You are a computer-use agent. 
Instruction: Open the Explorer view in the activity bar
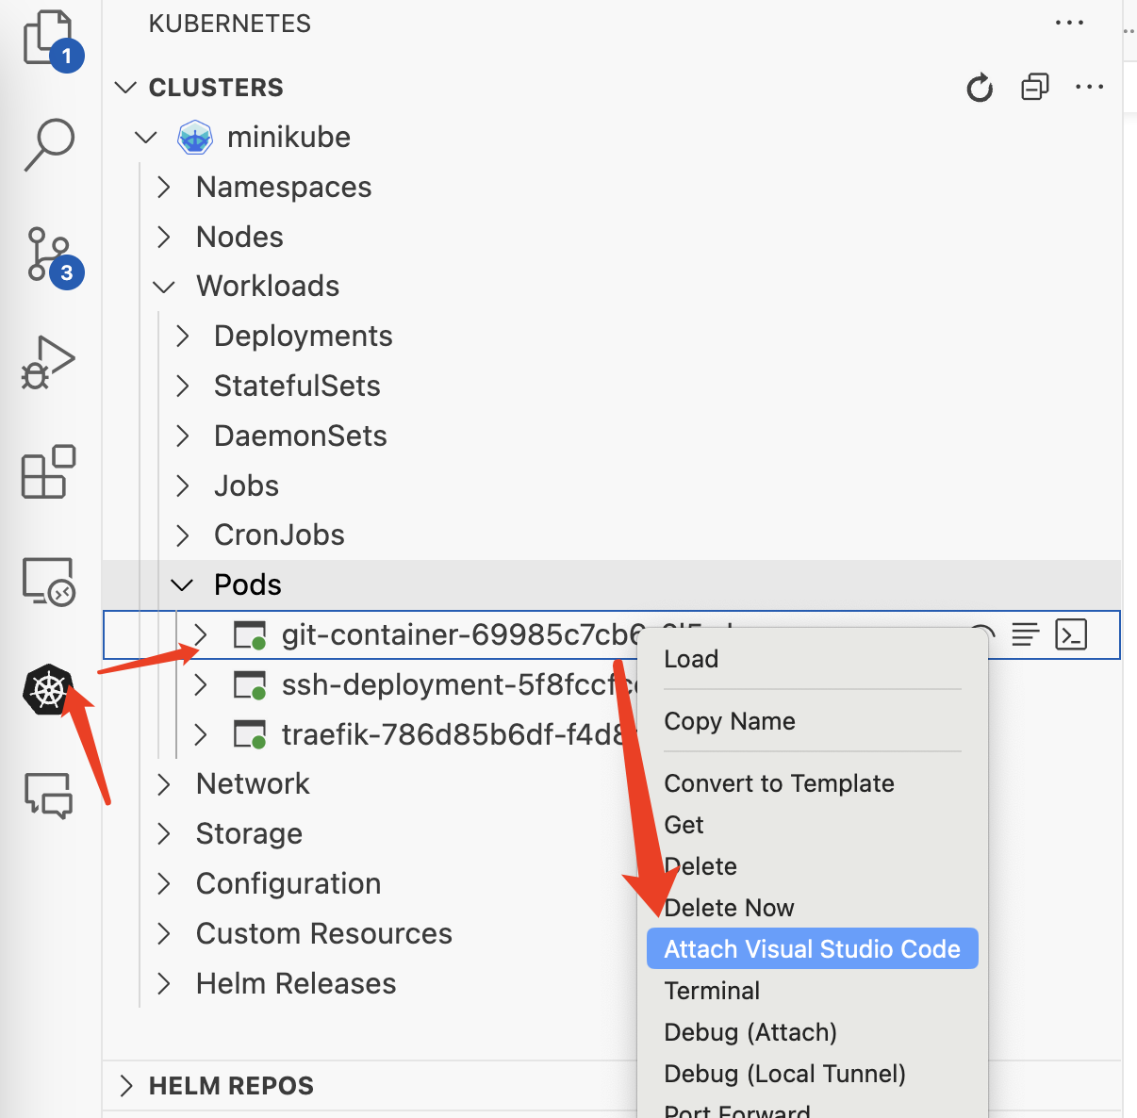click(49, 40)
